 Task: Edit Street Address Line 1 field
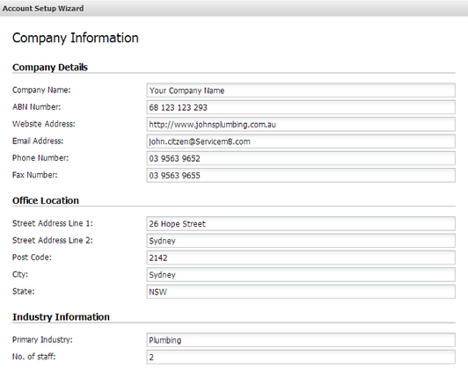[x=301, y=223]
